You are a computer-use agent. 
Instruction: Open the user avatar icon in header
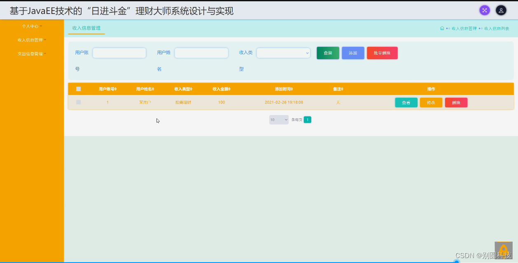click(x=501, y=10)
